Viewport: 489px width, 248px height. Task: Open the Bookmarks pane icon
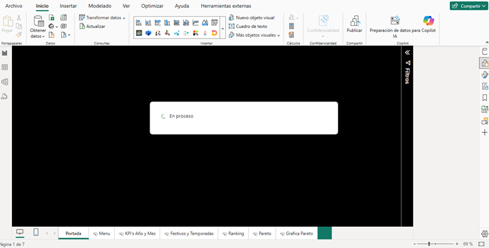tap(484, 97)
